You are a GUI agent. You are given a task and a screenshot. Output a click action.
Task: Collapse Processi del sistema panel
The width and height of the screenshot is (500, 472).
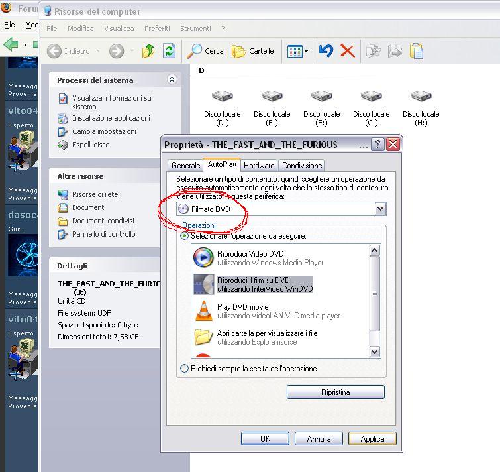[172, 79]
